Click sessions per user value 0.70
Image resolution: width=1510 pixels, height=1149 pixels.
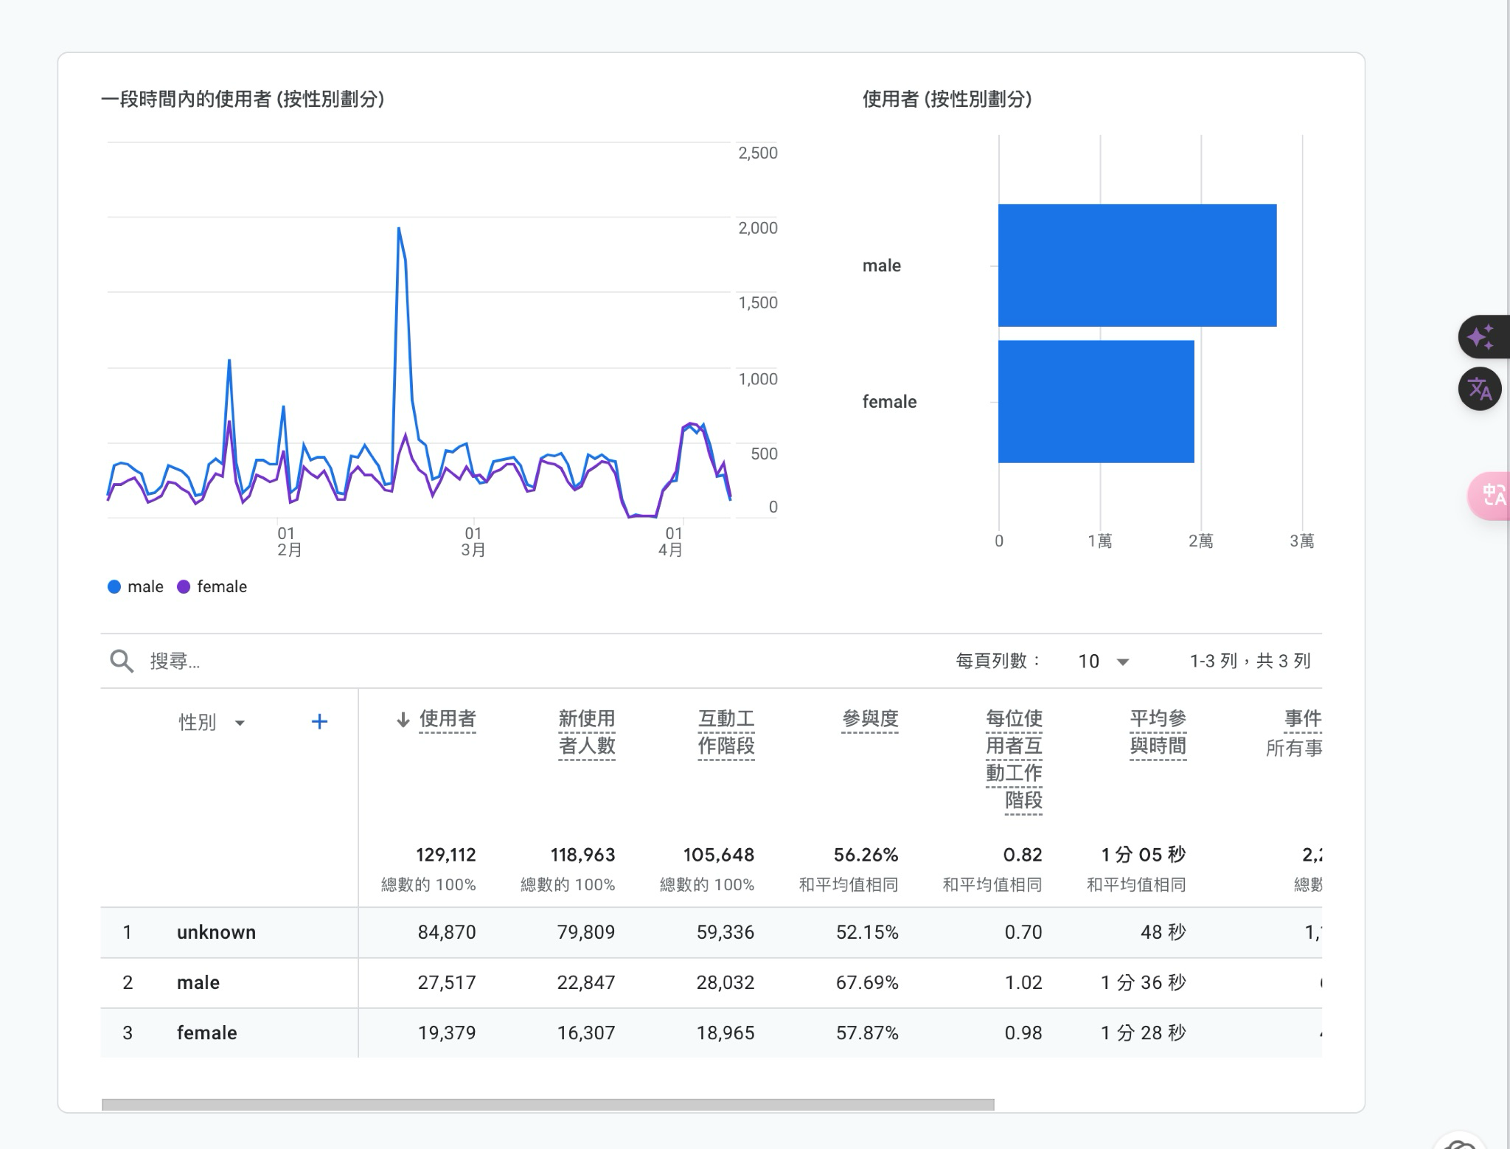pyautogui.click(x=1023, y=932)
